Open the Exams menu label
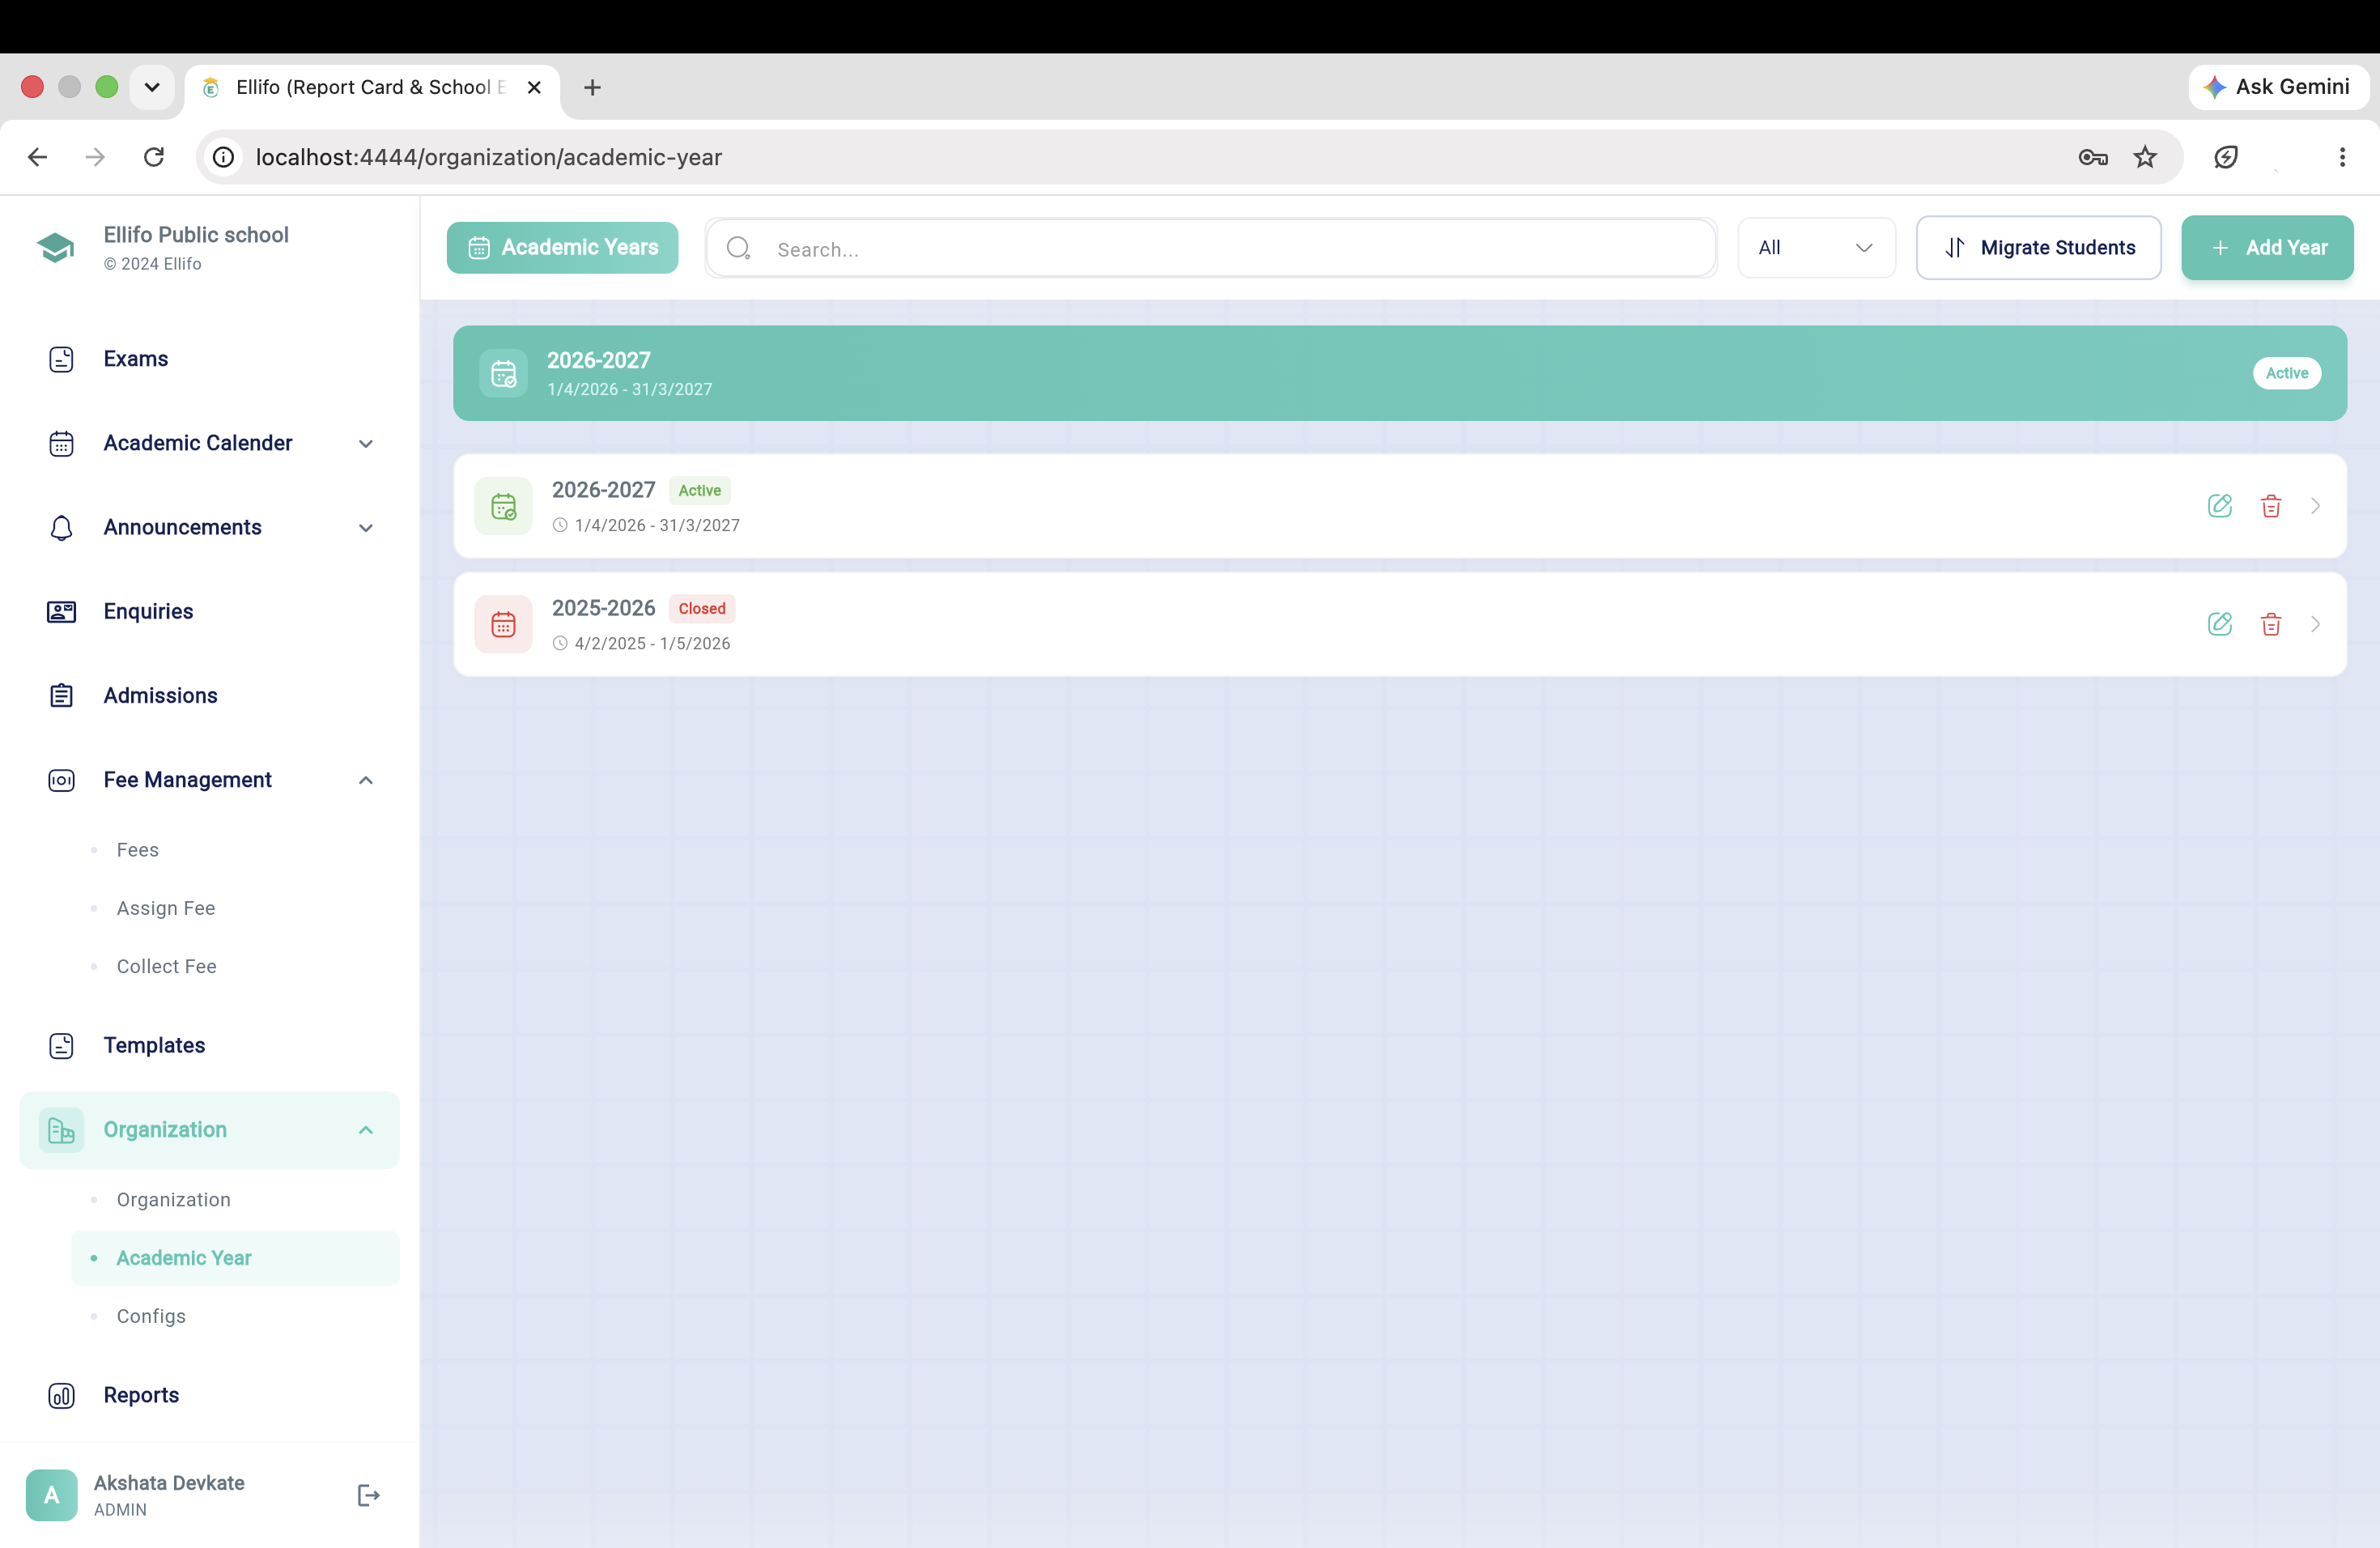This screenshot has height=1548, width=2380. [136, 359]
